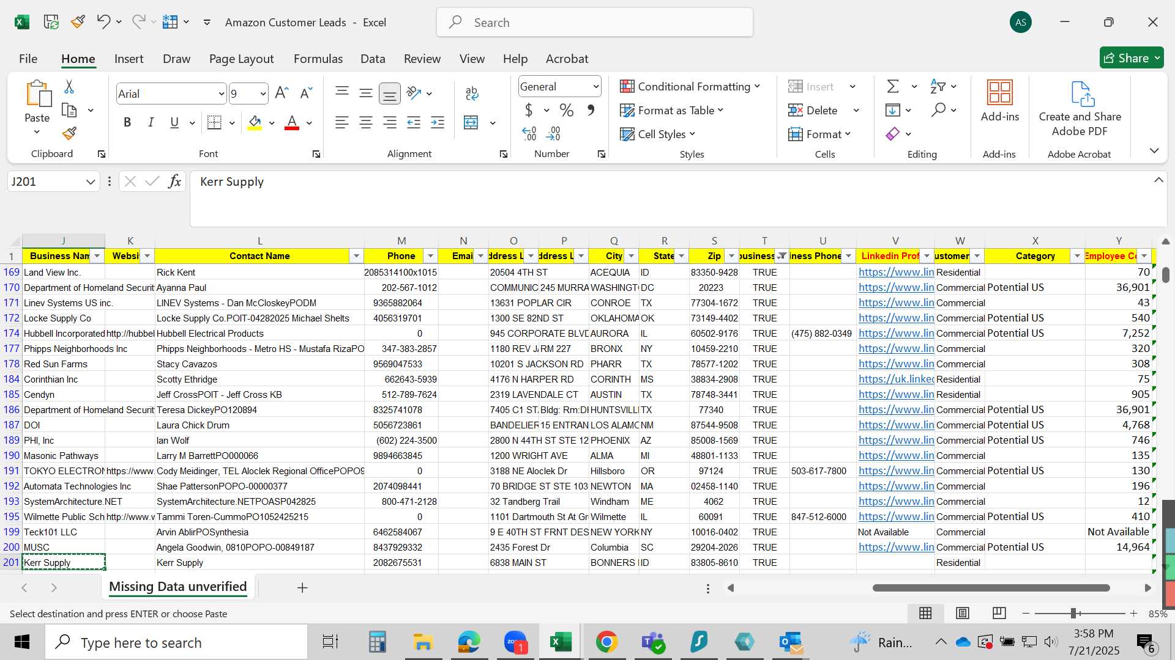The width and height of the screenshot is (1175, 660).
Task: Switch to Page Break Preview view
Action: (x=999, y=614)
